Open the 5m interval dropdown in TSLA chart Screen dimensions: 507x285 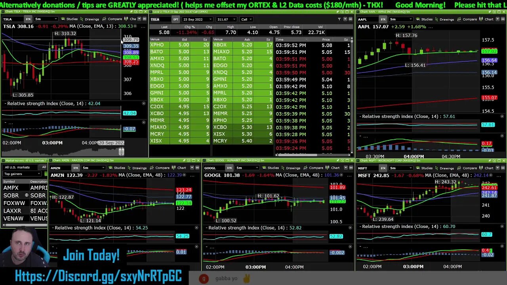pyautogui.click(x=45, y=19)
